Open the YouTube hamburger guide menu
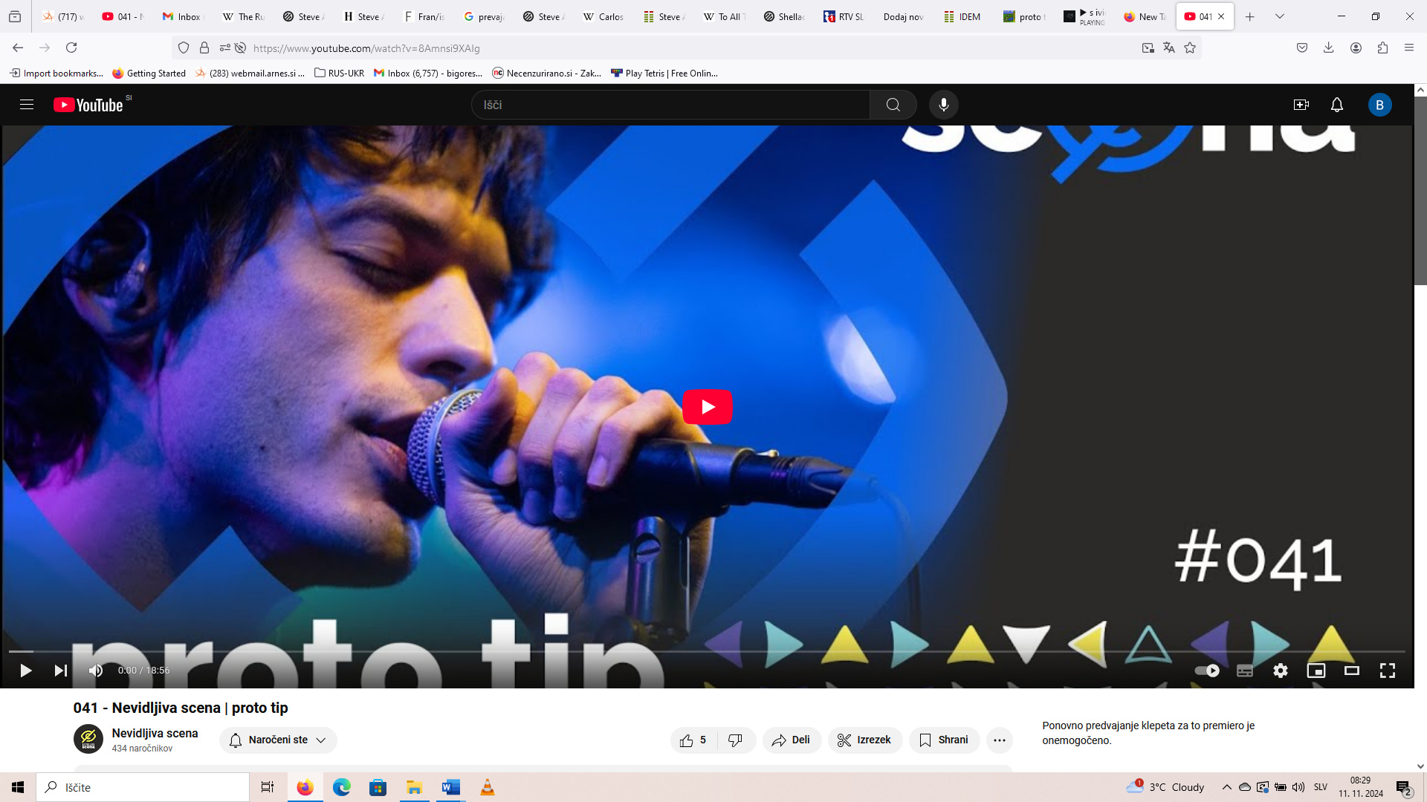 27,105
